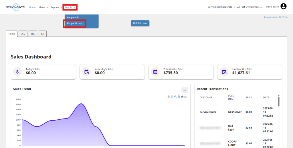The image size is (293, 148).
Task: Switch to the B.I. tab
Action: click(x=33, y=34)
